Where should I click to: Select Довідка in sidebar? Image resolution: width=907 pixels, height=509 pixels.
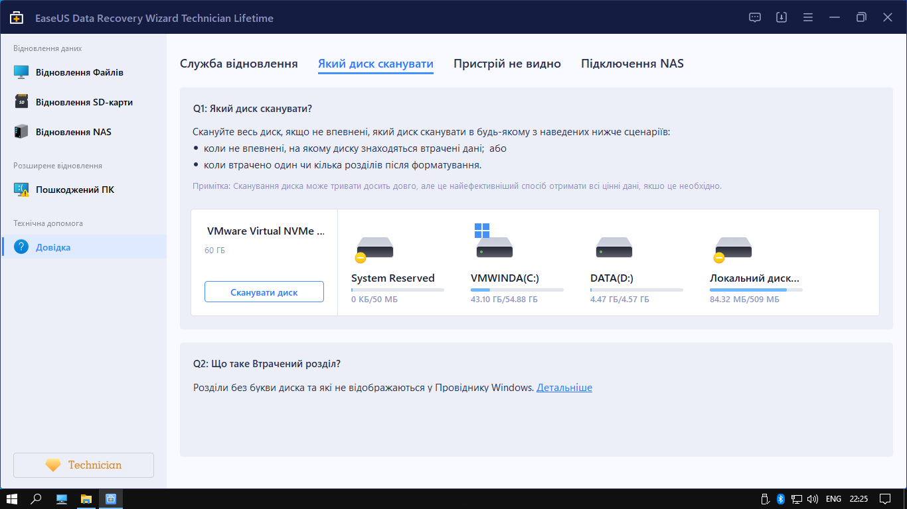pos(84,247)
